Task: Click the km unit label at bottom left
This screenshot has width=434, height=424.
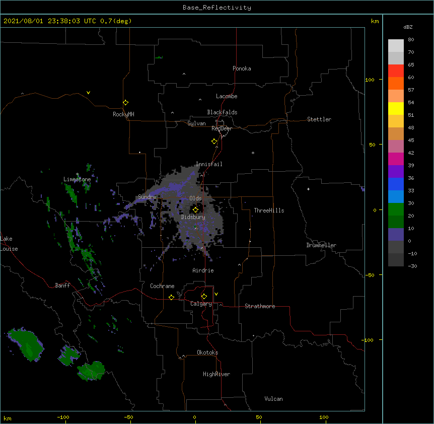Action: coord(8,418)
